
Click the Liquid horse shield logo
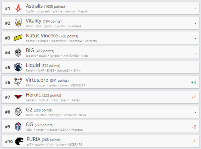click(x=18, y=67)
